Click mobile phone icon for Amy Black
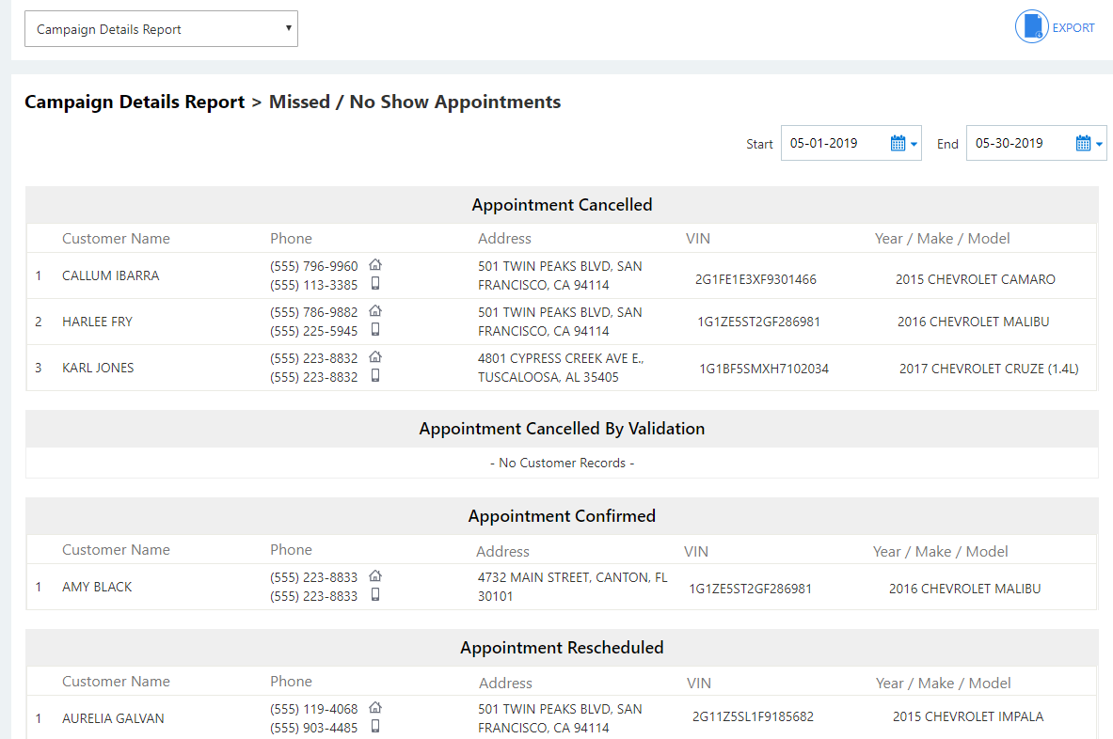1113x739 pixels. (375, 595)
